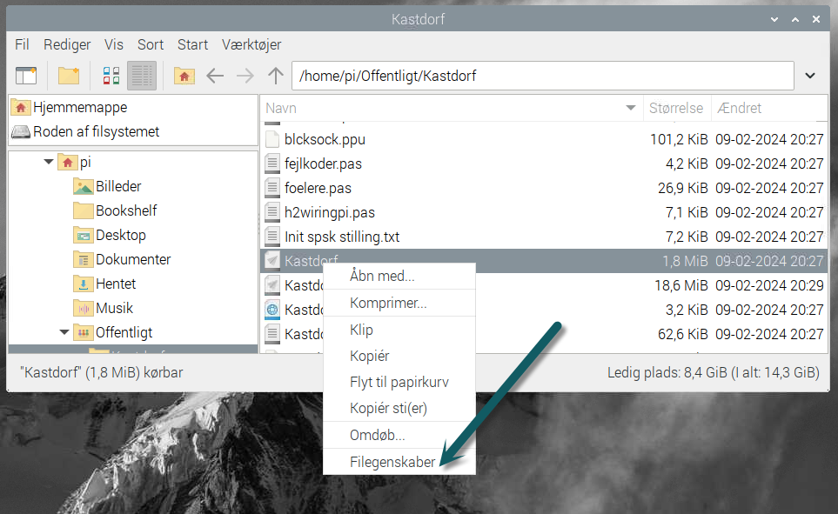Go up to parent folder

click(x=276, y=76)
